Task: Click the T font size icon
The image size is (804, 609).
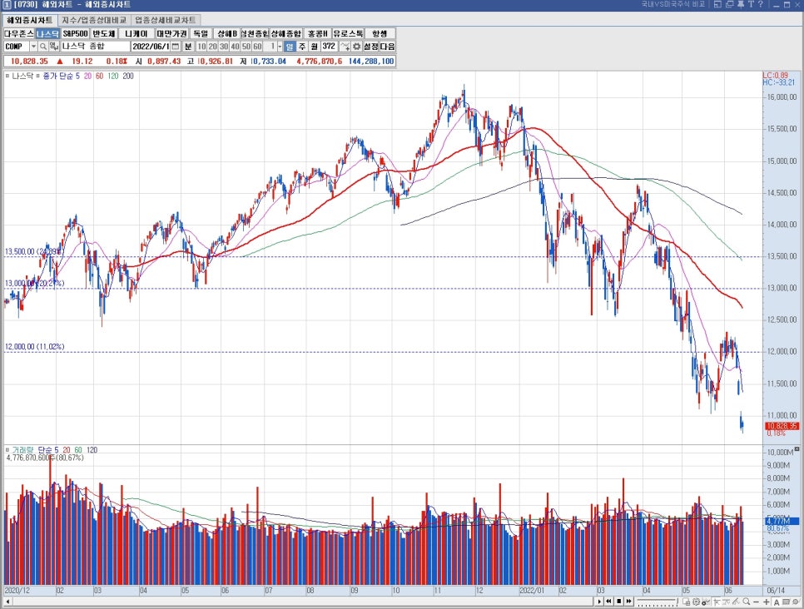Action: 751,4
